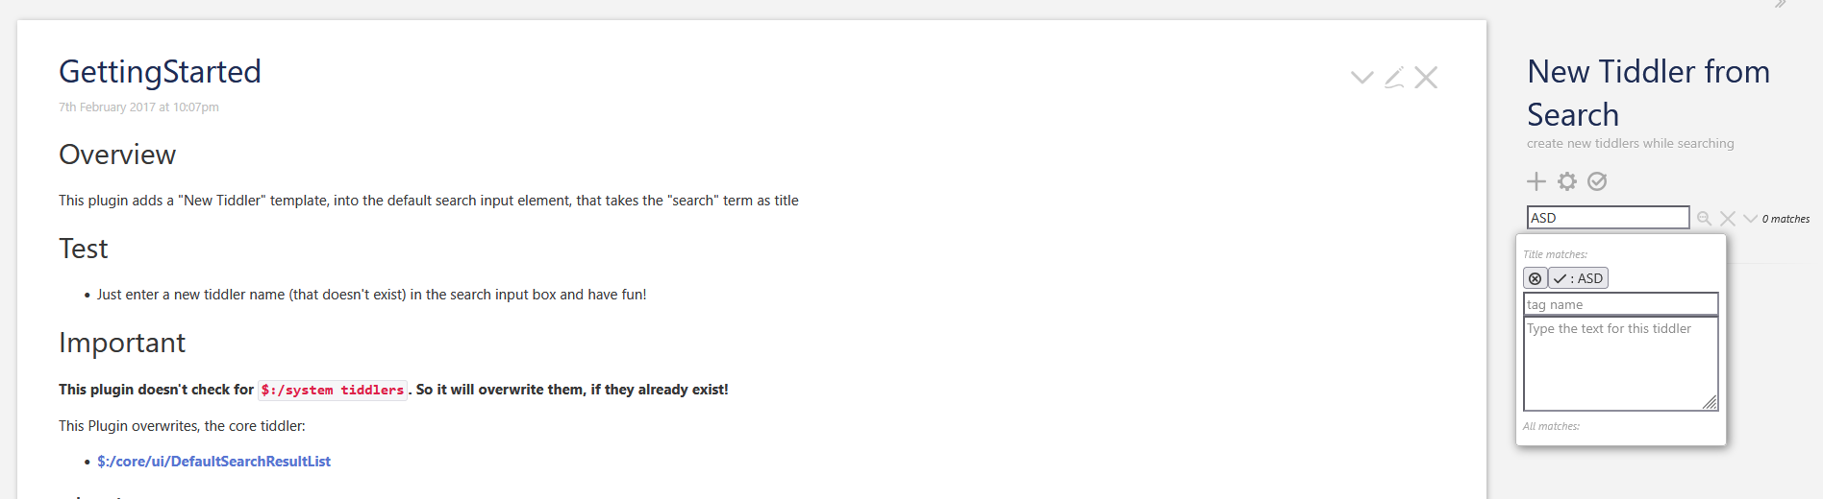Image resolution: width=1823 pixels, height=499 pixels.
Task: Click the search box containing ASD
Action: (x=1608, y=218)
